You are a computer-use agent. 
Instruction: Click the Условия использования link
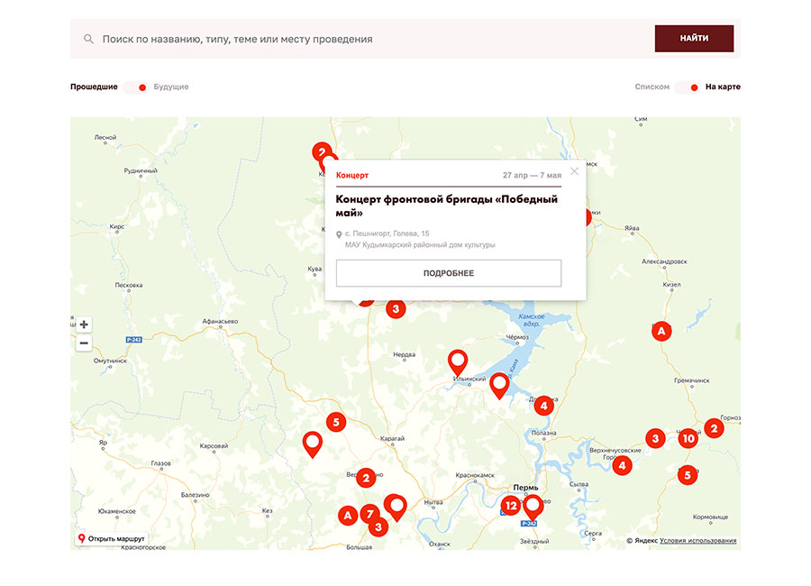tap(697, 541)
